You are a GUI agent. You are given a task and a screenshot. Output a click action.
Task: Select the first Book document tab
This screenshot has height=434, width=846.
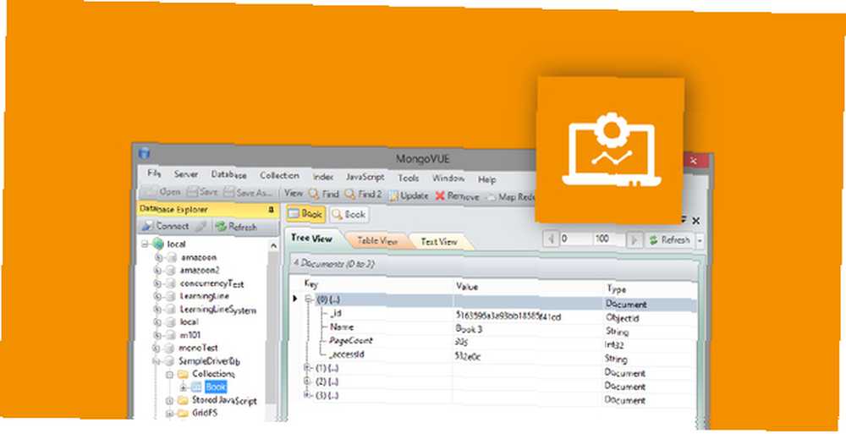[306, 214]
